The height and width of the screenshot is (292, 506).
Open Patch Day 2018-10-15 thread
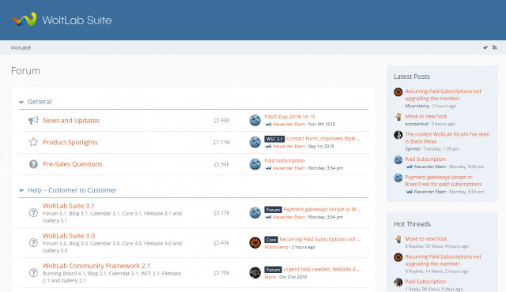coord(289,117)
